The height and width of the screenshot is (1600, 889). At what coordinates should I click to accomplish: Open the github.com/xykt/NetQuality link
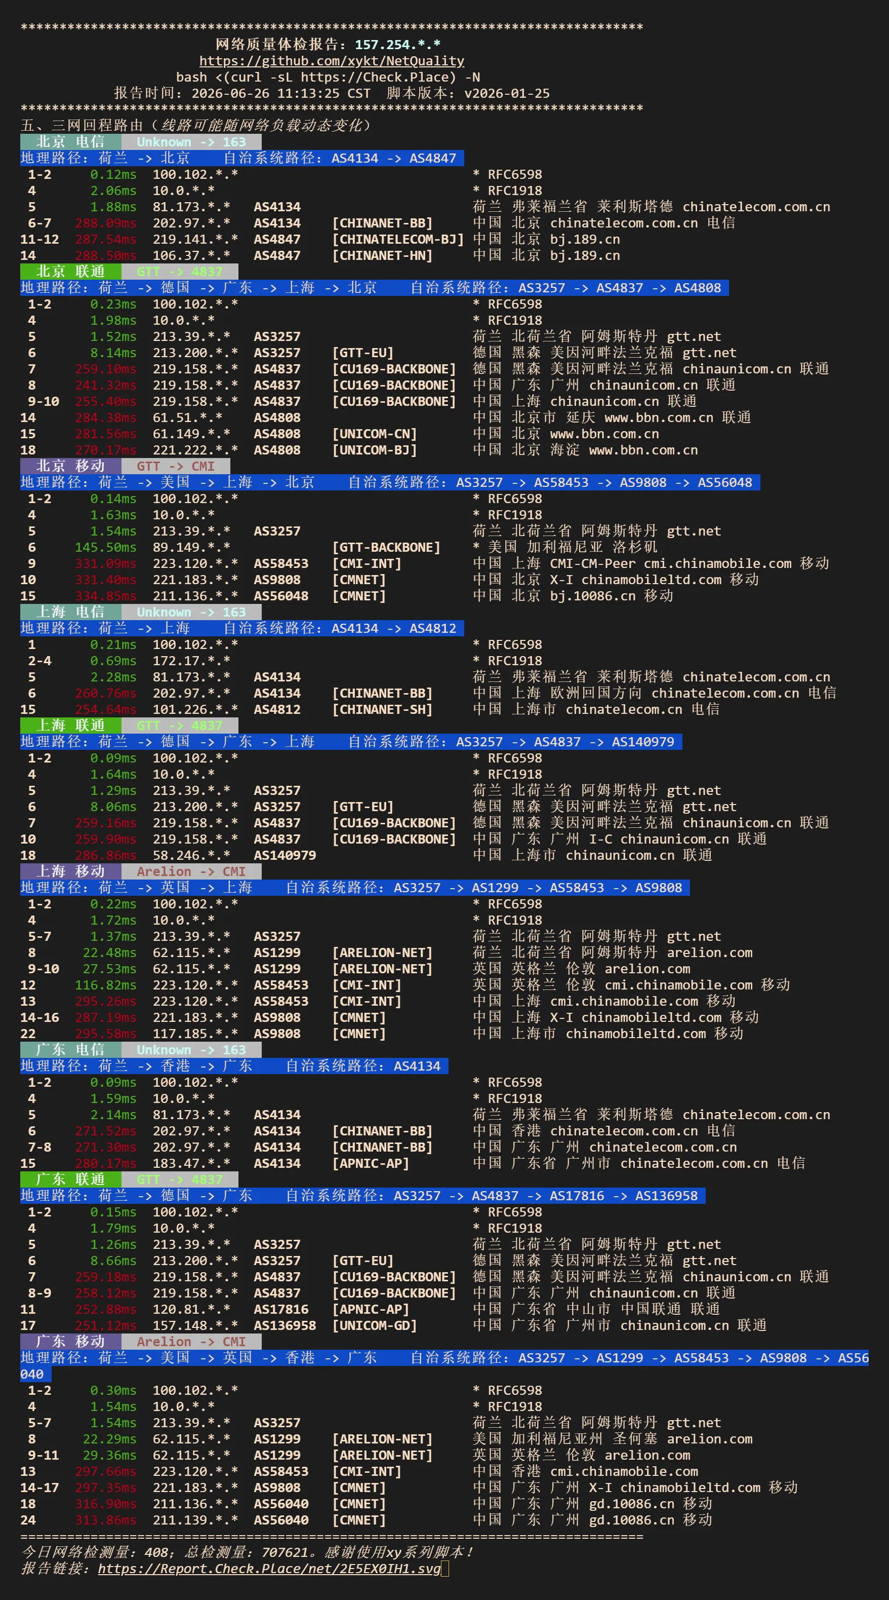pyautogui.click(x=332, y=61)
